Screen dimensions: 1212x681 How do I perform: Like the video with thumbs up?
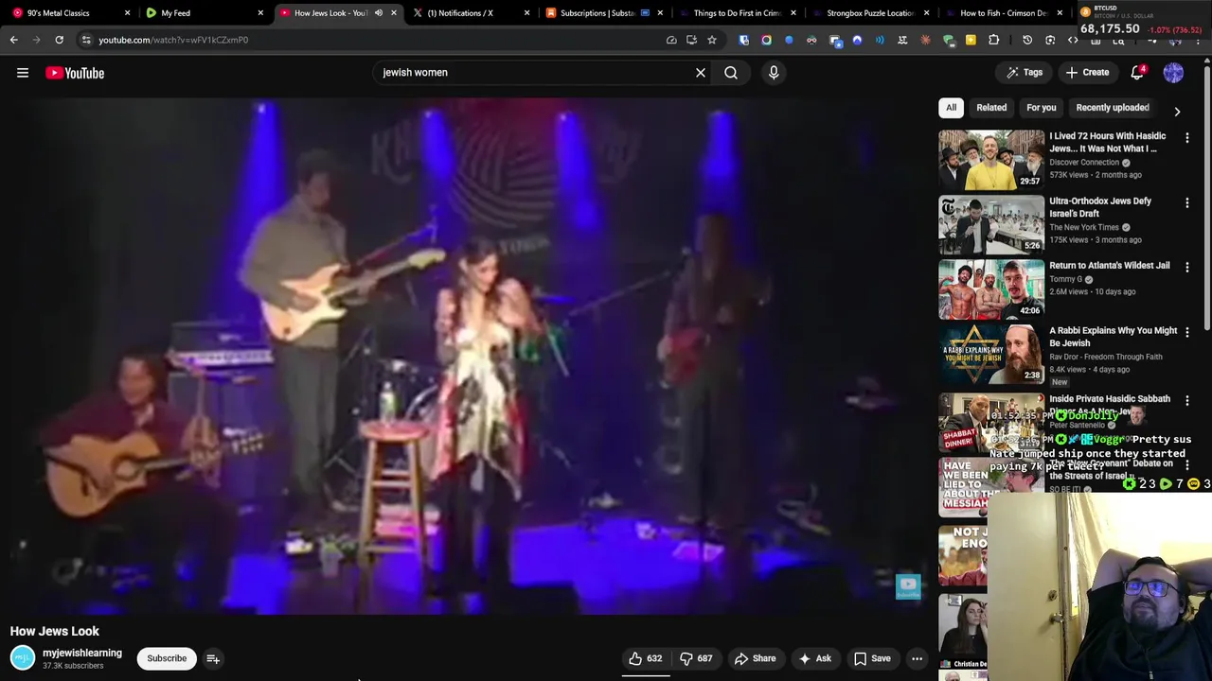point(646,658)
